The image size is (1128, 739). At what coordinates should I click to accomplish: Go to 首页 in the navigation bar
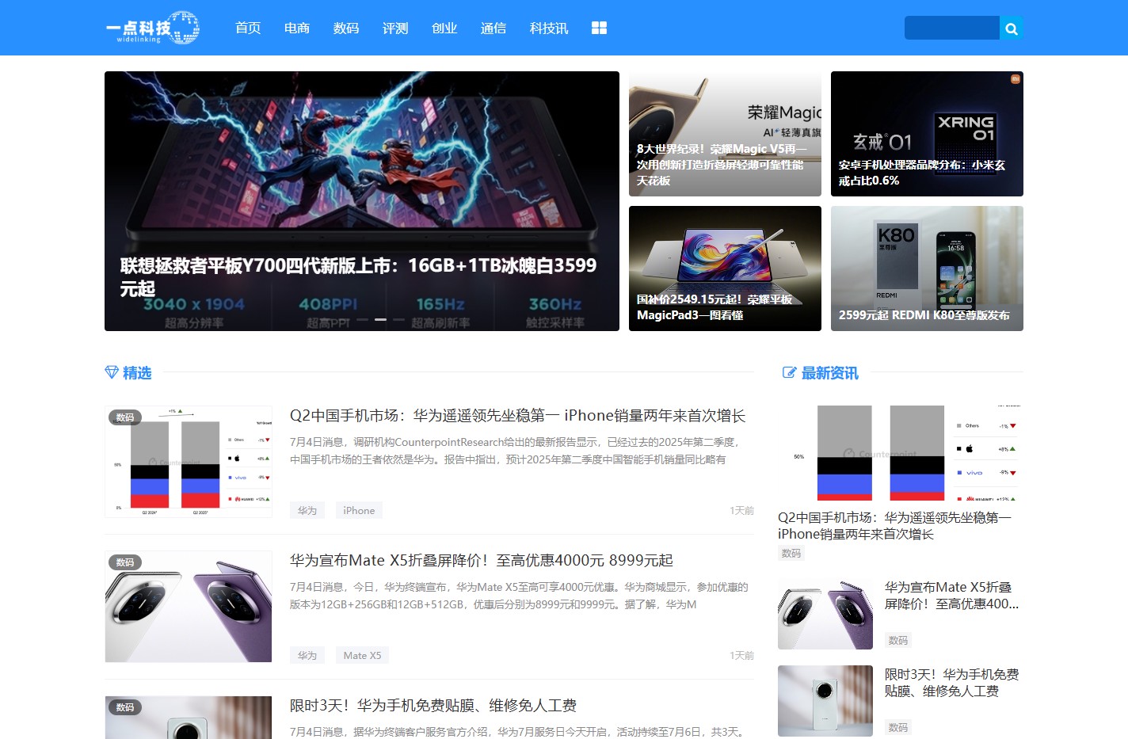tap(248, 28)
